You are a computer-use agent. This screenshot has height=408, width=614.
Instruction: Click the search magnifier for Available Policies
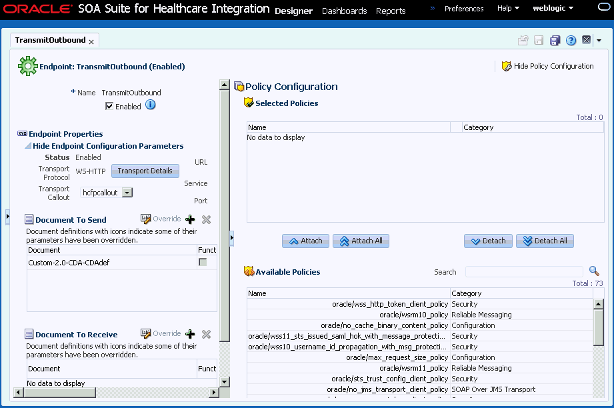[x=594, y=271]
